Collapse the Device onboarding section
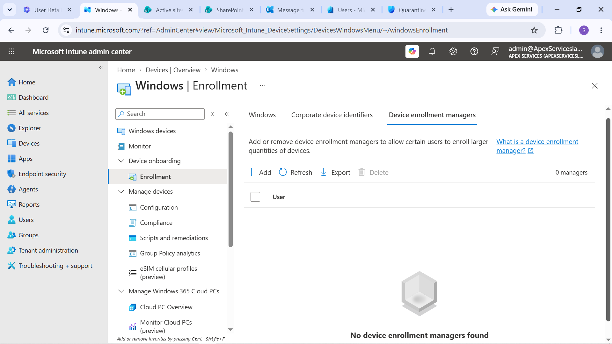This screenshot has width=612, height=344. click(x=121, y=161)
